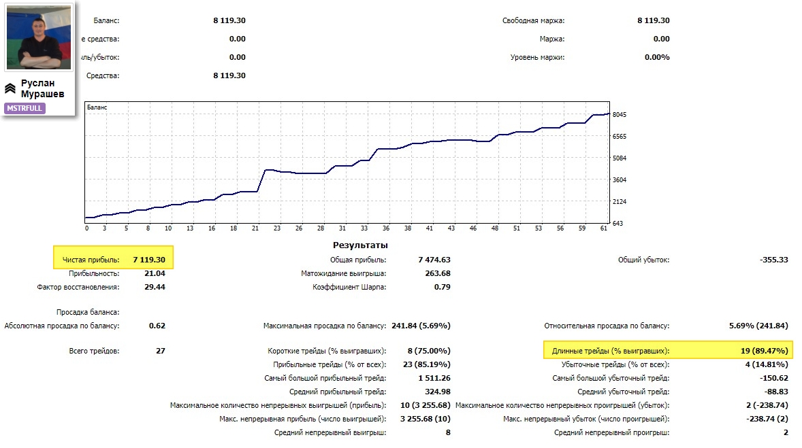This screenshot has height=448, width=802.
Task: Click the Самый большой прибыльный трейд value
Action: tap(434, 378)
